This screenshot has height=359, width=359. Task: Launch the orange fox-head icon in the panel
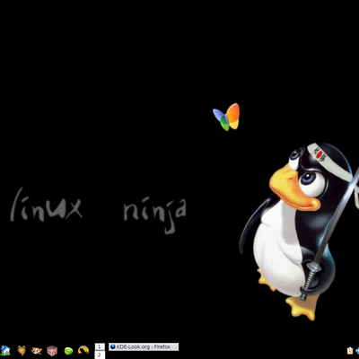(22, 350)
